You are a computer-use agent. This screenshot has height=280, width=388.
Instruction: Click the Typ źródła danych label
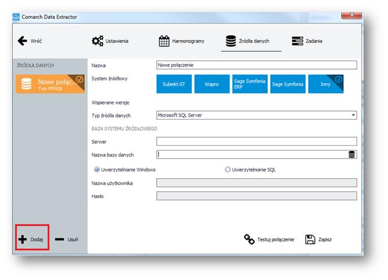111,116
